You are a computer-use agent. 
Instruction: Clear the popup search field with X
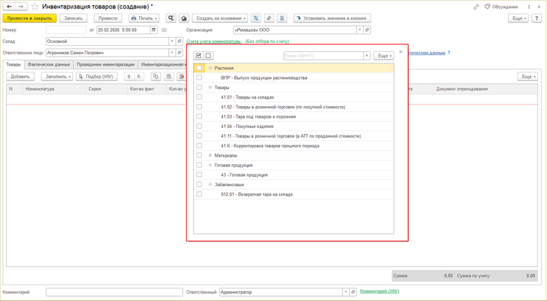[x=366, y=55]
